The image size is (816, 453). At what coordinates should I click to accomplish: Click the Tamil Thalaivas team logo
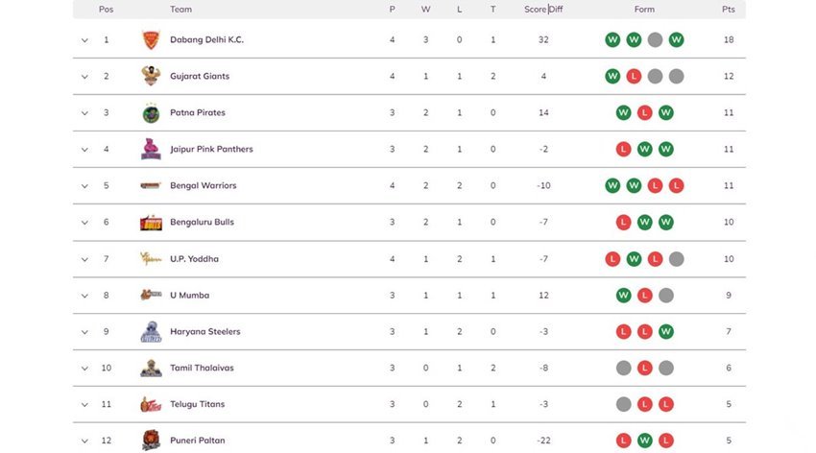(x=151, y=369)
